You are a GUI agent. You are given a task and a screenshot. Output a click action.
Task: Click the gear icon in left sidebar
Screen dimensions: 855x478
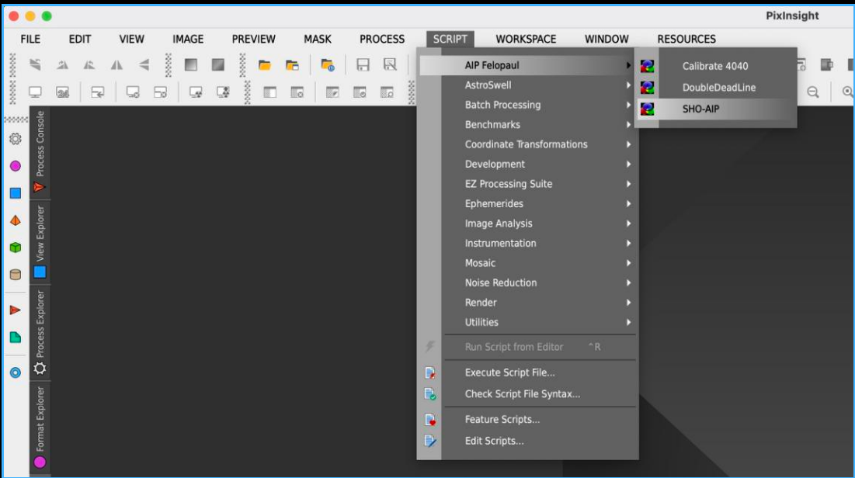[15, 140]
